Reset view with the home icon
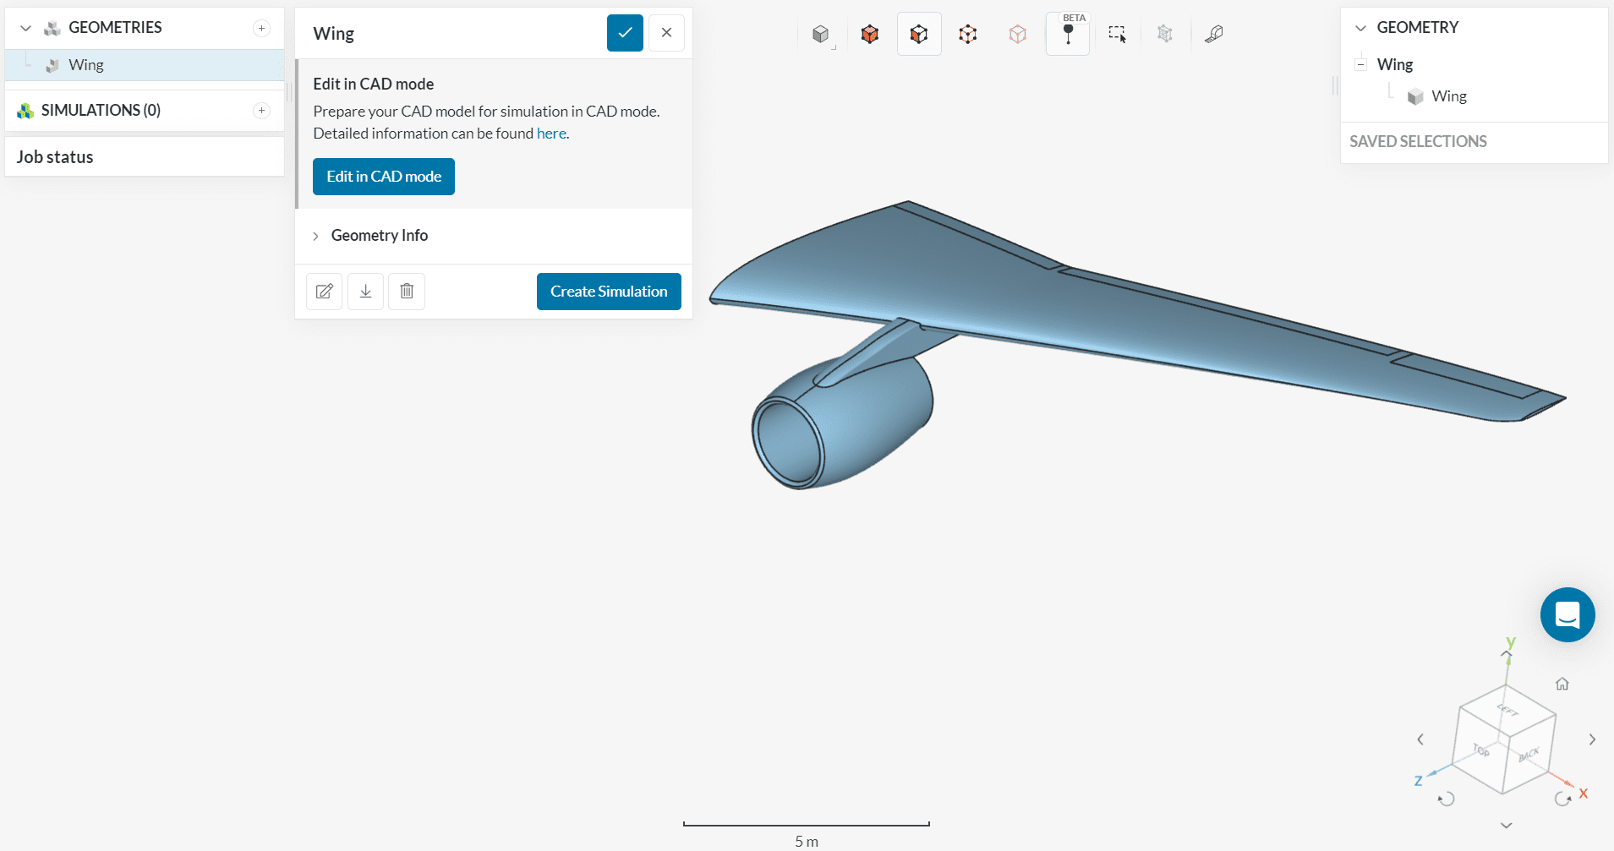This screenshot has height=851, width=1614. click(x=1562, y=684)
